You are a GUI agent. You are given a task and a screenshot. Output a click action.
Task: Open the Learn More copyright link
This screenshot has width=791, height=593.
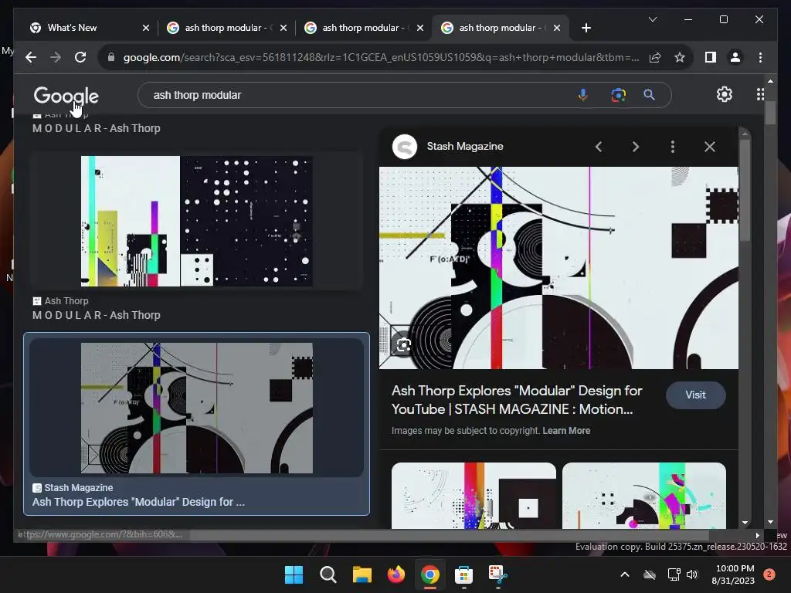[x=566, y=431]
